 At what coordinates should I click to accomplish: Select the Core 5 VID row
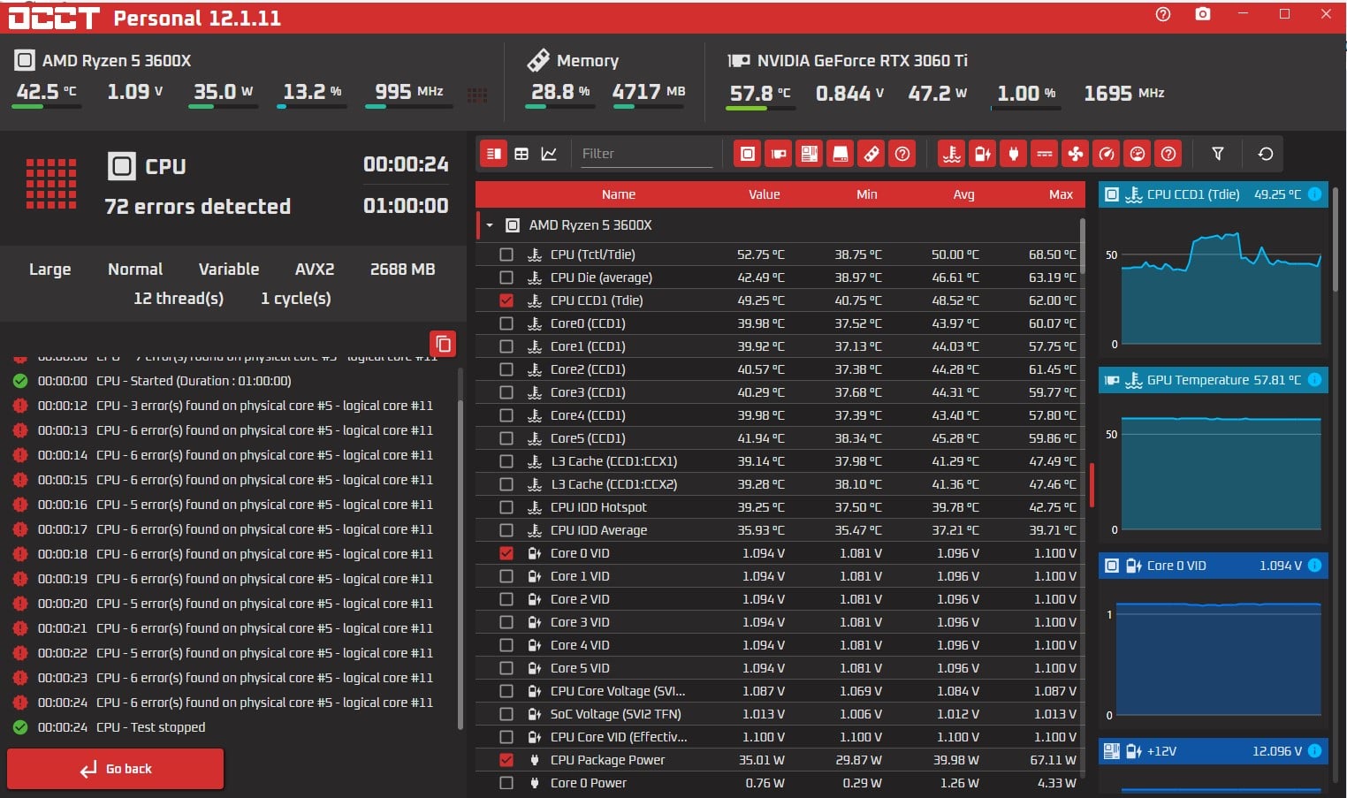click(780, 668)
